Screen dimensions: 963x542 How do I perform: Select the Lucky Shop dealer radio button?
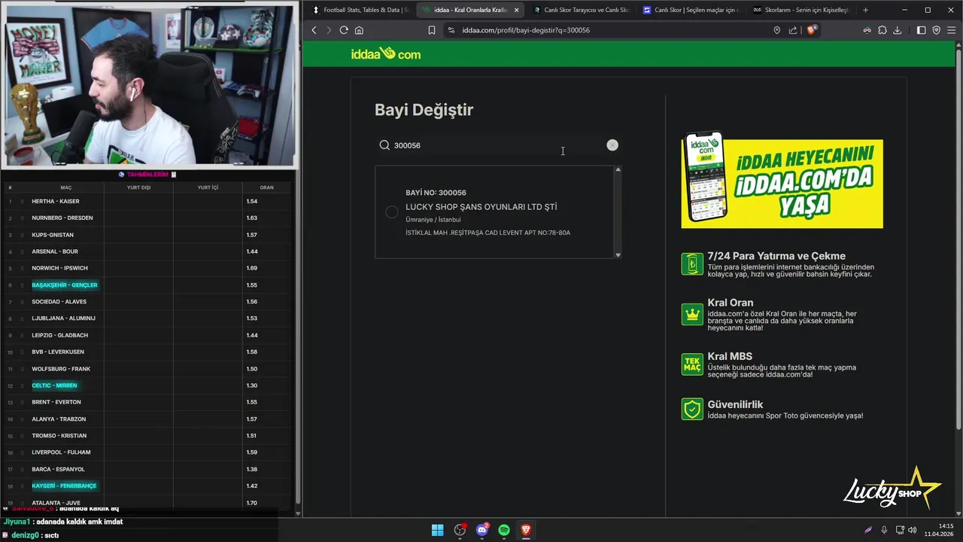tap(392, 212)
